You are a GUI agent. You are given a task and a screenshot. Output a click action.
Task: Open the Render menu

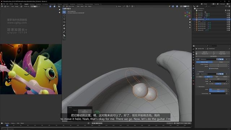pos(11,4)
